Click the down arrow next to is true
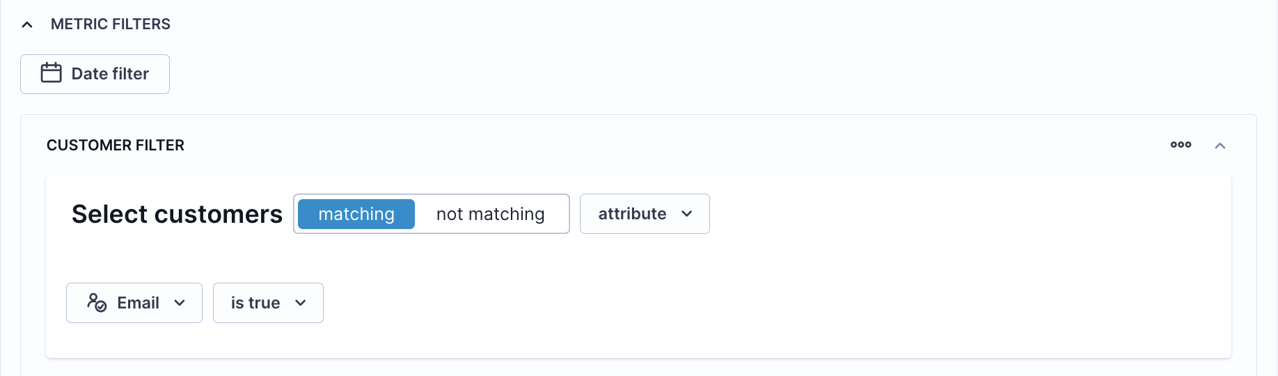 coord(301,303)
